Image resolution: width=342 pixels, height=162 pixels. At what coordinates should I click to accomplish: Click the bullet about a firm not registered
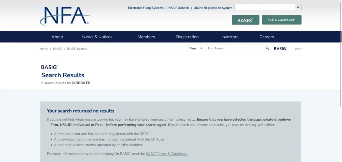pyautogui.click(x=102, y=134)
